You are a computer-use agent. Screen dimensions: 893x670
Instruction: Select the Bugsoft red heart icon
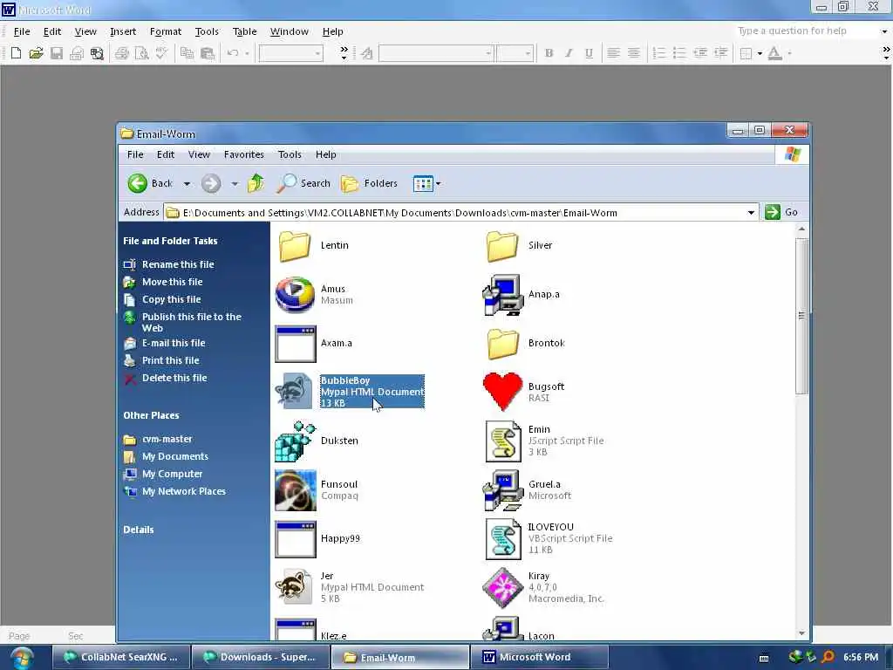[502, 392]
